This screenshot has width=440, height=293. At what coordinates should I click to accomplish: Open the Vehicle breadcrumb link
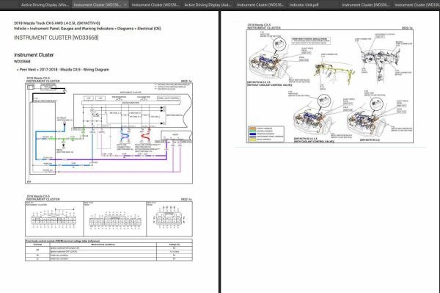click(x=20, y=29)
